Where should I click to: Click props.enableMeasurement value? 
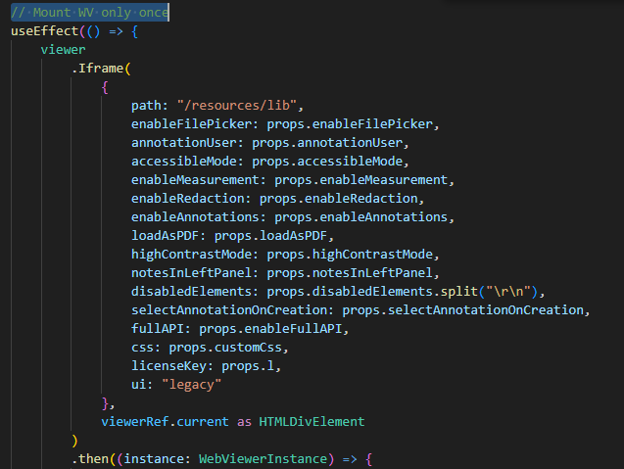pyautogui.click(x=361, y=180)
